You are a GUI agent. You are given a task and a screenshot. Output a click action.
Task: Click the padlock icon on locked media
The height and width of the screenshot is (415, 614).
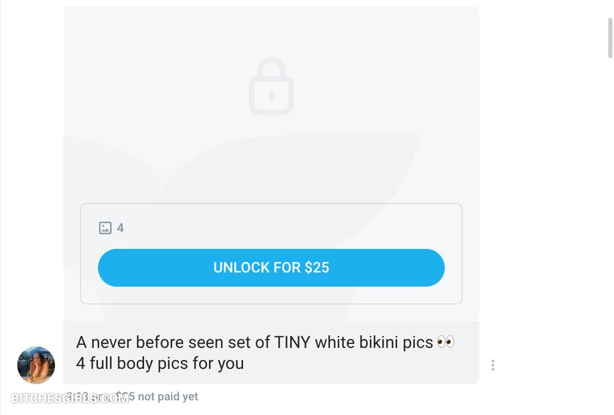point(271,86)
